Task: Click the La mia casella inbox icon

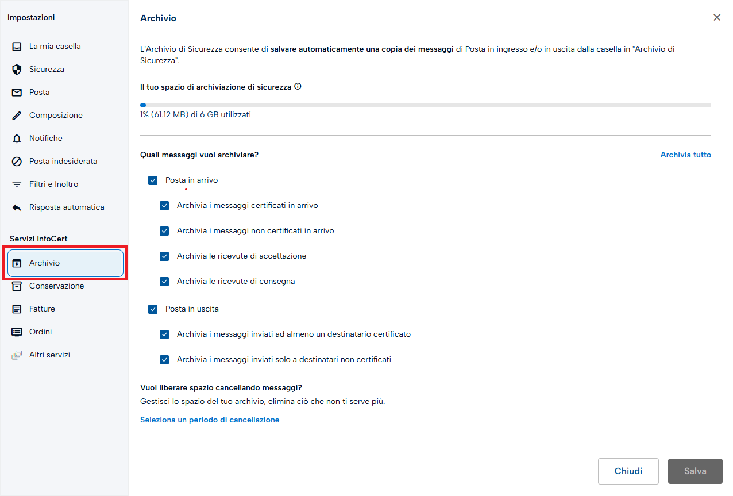Action: pos(17,47)
